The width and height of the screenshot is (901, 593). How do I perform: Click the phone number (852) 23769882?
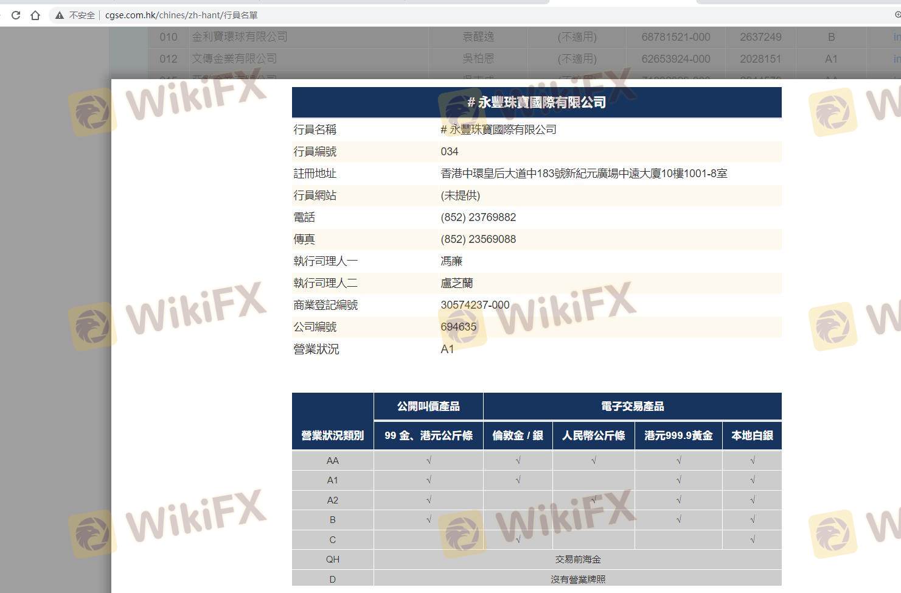(x=478, y=217)
